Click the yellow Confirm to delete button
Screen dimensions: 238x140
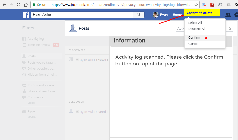pyautogui.click(x=202, y=13)
